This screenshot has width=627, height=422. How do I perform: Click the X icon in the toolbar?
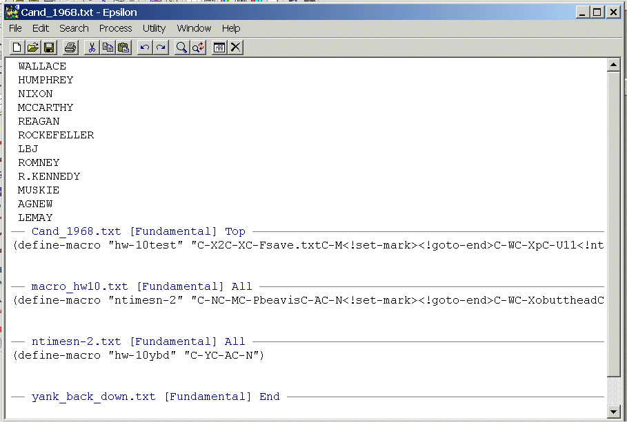click(x=235, y=47)
